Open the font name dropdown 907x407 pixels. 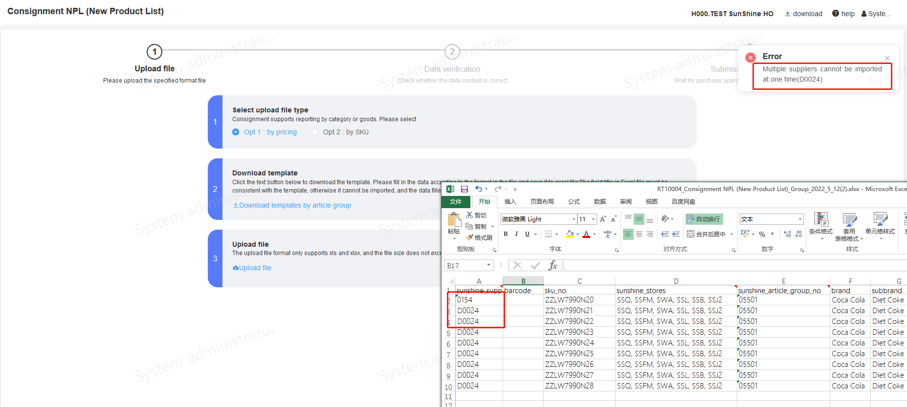574,219
